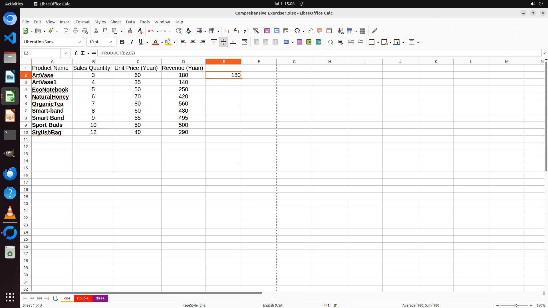Image resolution: width=548 pixels, height=308 pixels.
Task: Open the font size dropdown
Action: 110,42
